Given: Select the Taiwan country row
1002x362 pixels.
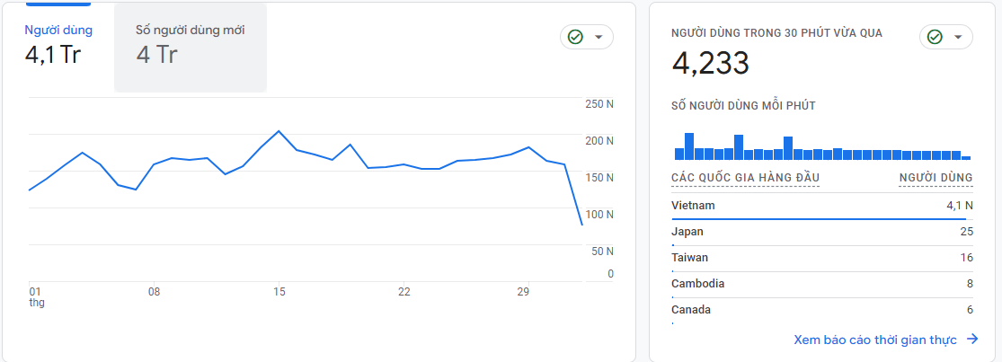Looking at the screenshot, I should [x=821, y=258].
